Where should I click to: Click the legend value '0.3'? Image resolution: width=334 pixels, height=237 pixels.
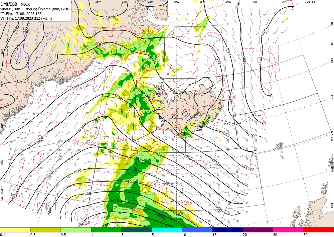pyautogui.click(x=32, y=235)
